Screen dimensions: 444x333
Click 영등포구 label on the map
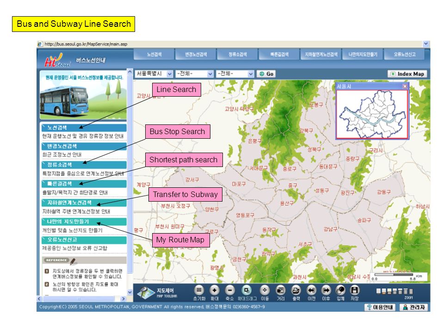point(245,215)
